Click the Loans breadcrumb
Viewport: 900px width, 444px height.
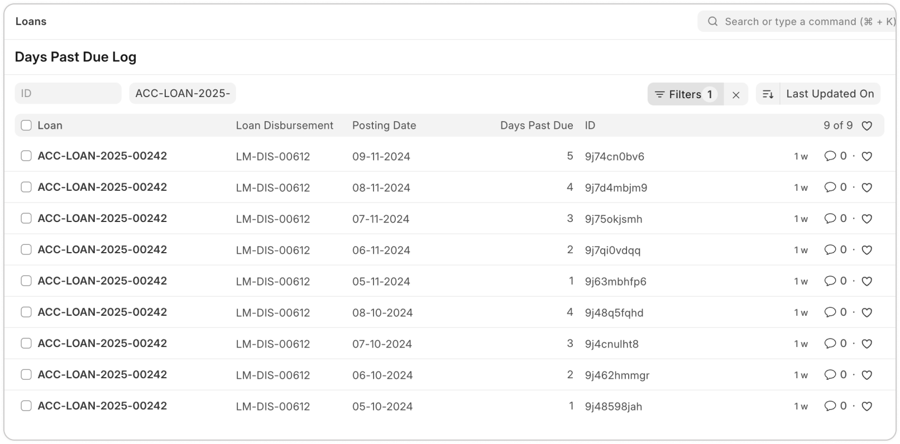point(31,22)
